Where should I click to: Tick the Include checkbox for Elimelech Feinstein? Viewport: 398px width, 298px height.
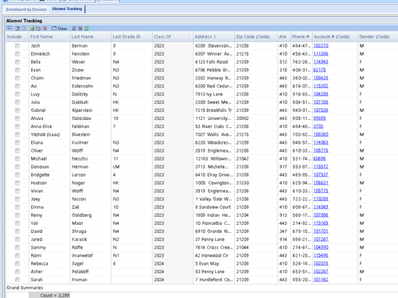[x=18, y=54]
